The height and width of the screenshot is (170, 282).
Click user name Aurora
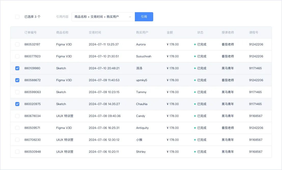pos(141,44)
